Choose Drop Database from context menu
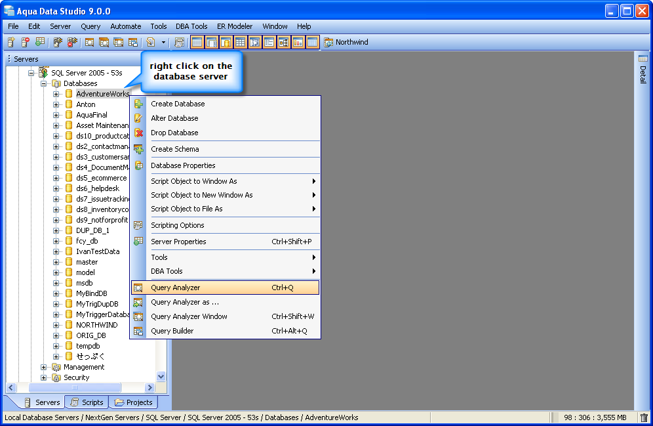Viewport: 653px width, 426px height. coord(226,133)
